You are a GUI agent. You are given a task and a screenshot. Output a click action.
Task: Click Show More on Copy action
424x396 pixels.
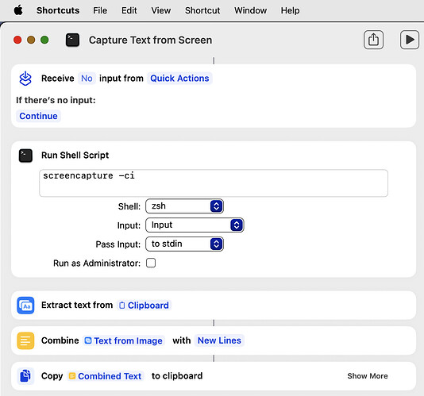point(368,376)
